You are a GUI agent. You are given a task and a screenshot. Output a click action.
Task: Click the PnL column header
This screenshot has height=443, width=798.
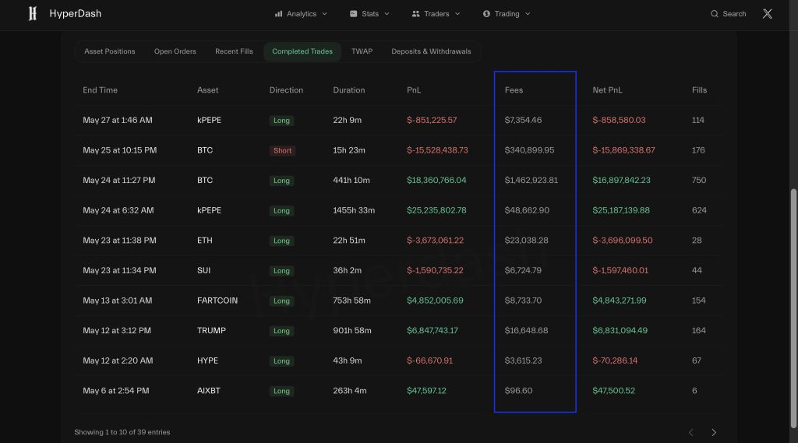(414, 90)
